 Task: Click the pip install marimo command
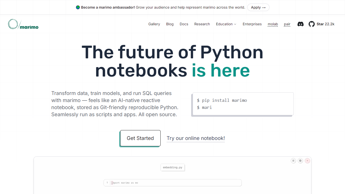222,100
